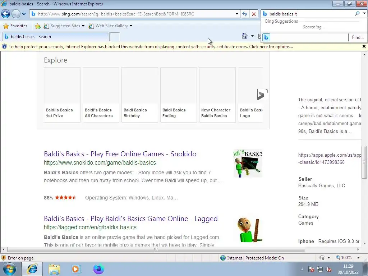Screen dimensions: 368x276
Task: Click the Basically Games, LLC seller text
Action: (322, 186)
